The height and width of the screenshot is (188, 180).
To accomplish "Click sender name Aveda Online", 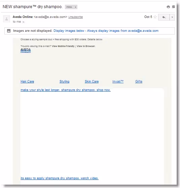I will point(23,17).
